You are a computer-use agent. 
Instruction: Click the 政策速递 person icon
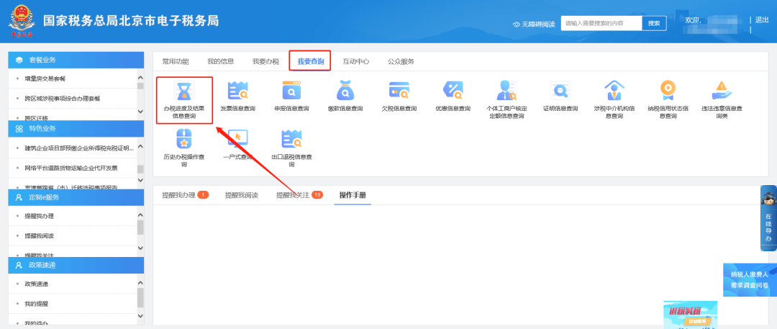[x=19, y=266]
